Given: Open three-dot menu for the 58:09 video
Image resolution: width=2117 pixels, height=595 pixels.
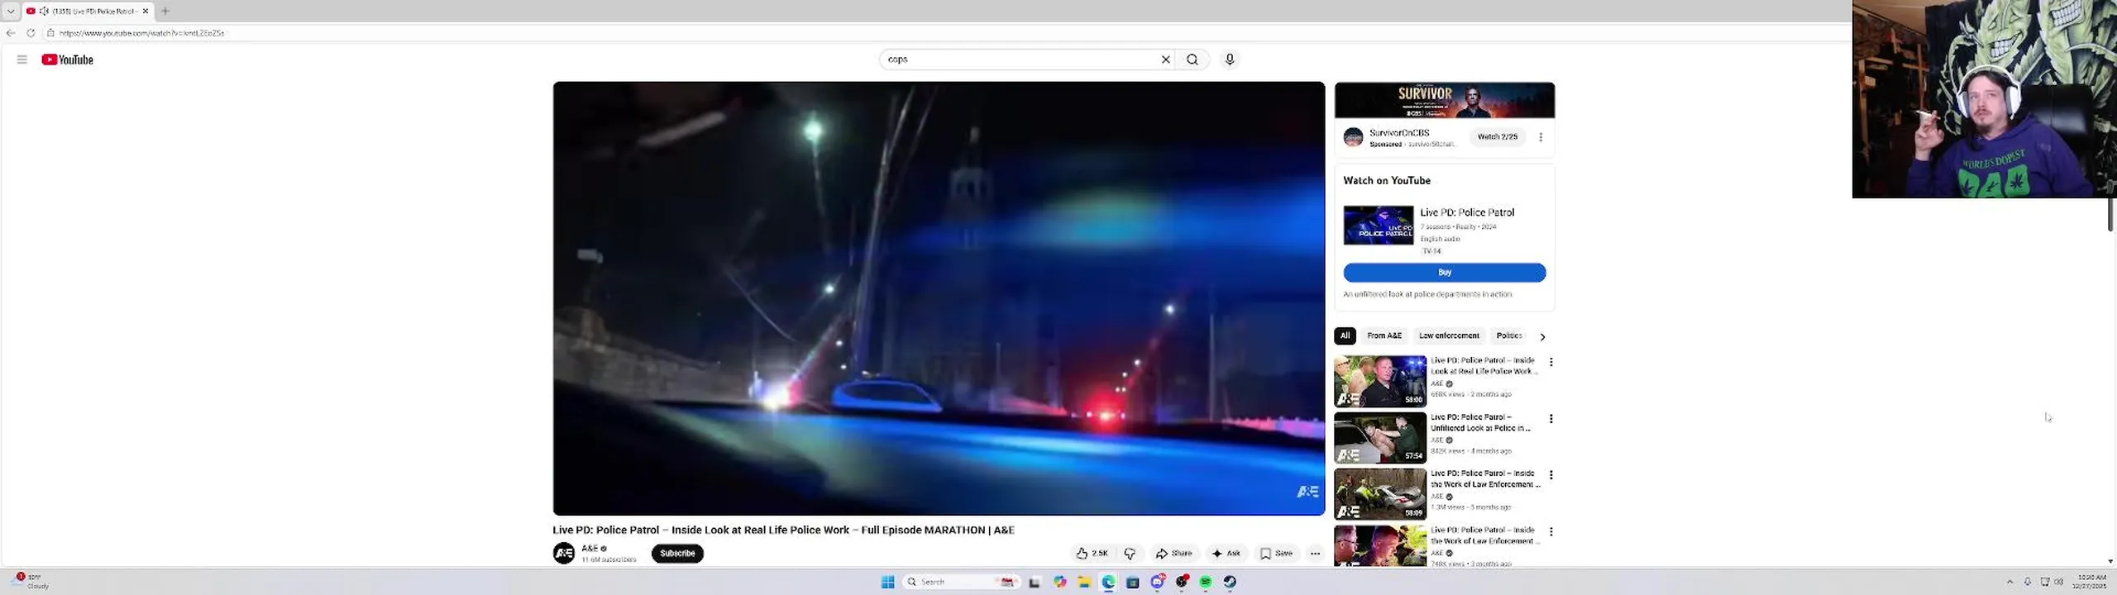Looking at the screenshot, I should [1551, 475].
